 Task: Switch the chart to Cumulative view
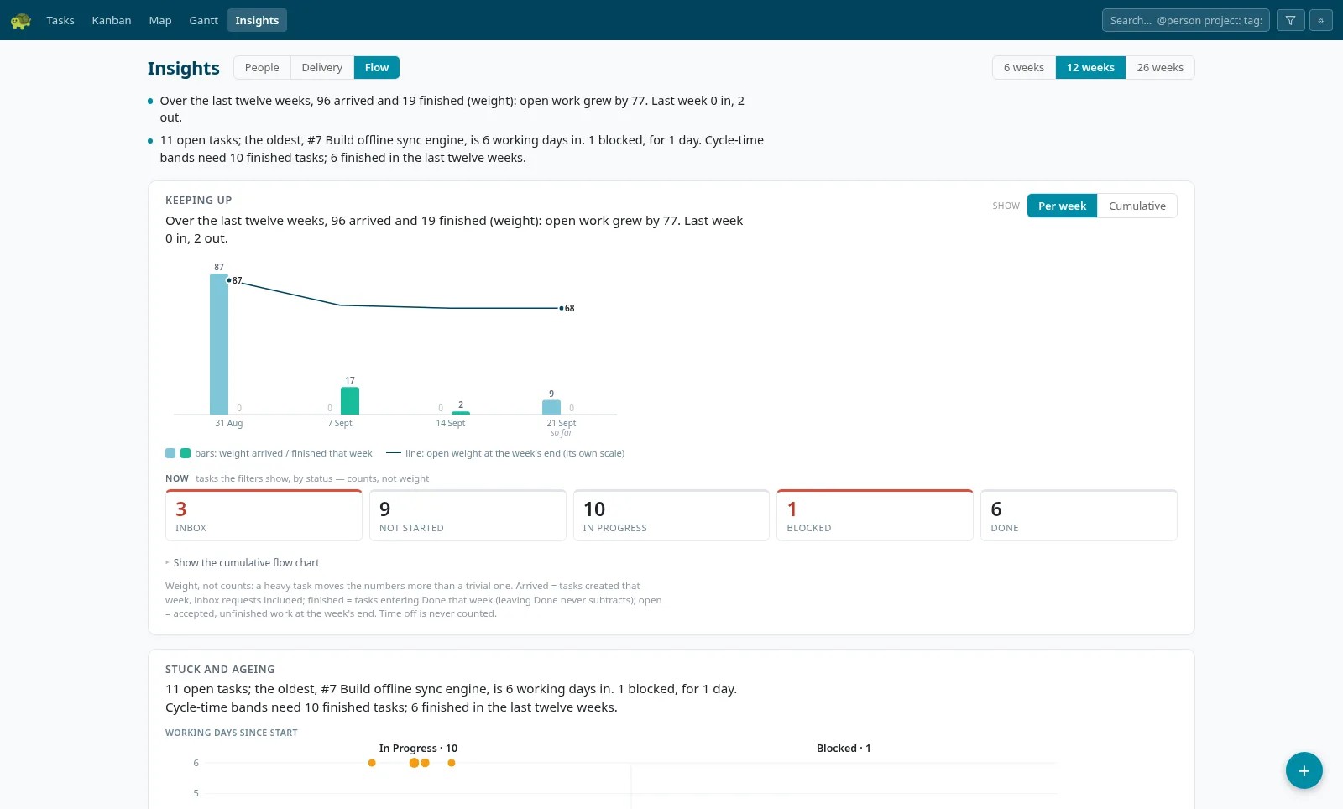pos(1137,206)
